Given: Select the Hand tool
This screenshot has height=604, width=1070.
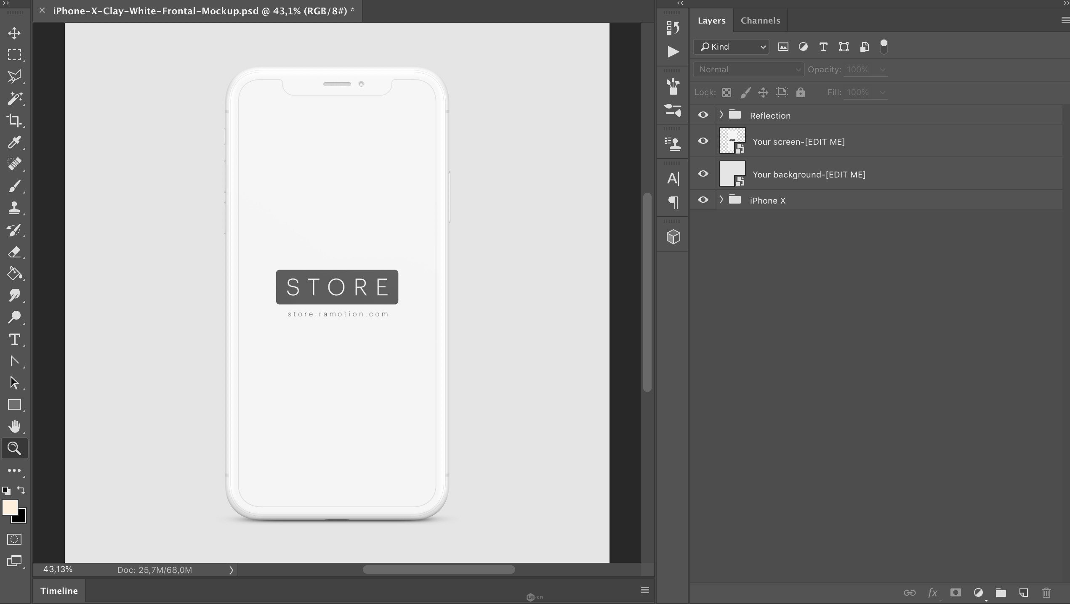Looking at the screenshot, I should click(x=14, y=427).
